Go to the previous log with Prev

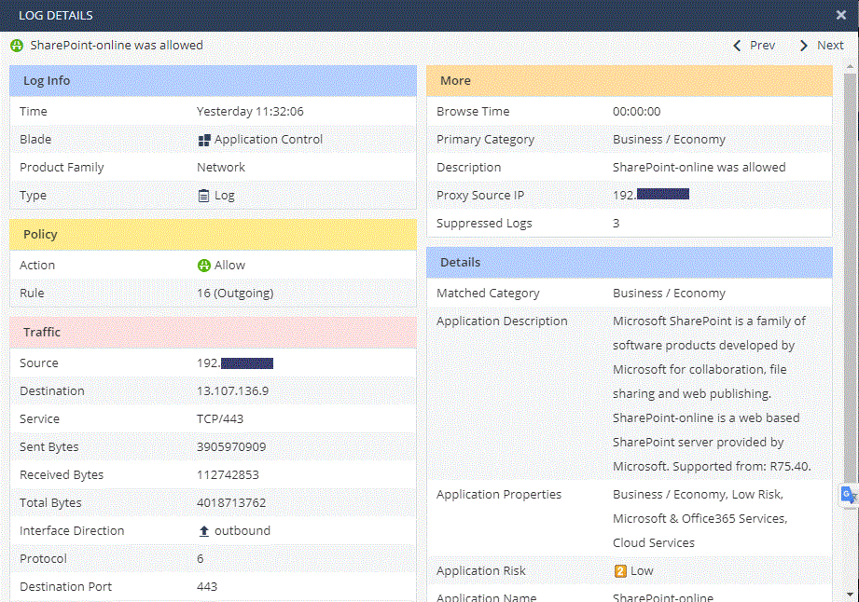(754, 46)
